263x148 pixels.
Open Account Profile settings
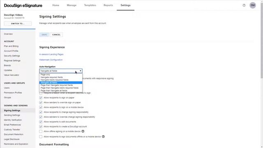click(x=11, y=51)
